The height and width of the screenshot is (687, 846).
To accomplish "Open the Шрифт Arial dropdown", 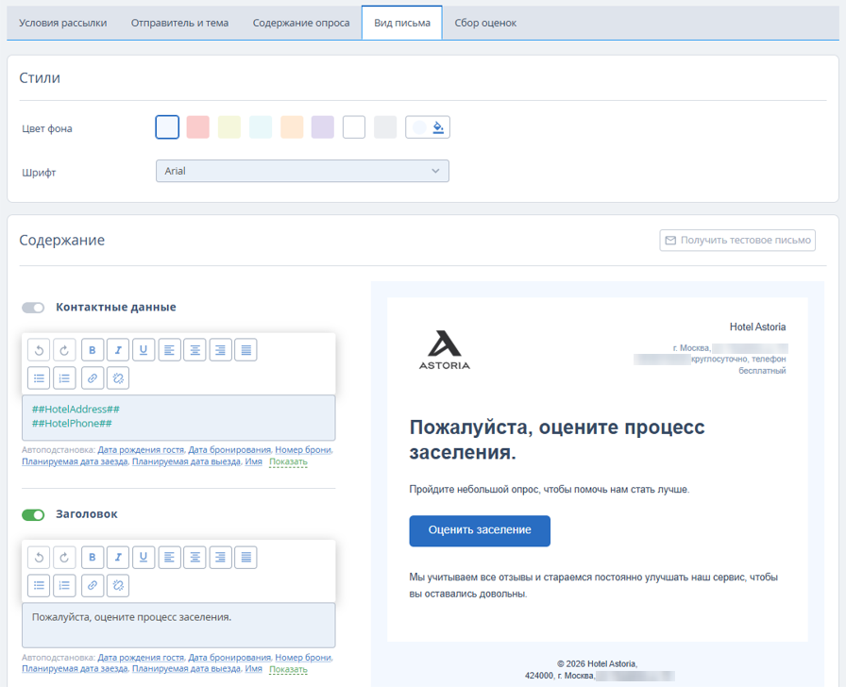I will pyautogui.click(x=302, y=171).
